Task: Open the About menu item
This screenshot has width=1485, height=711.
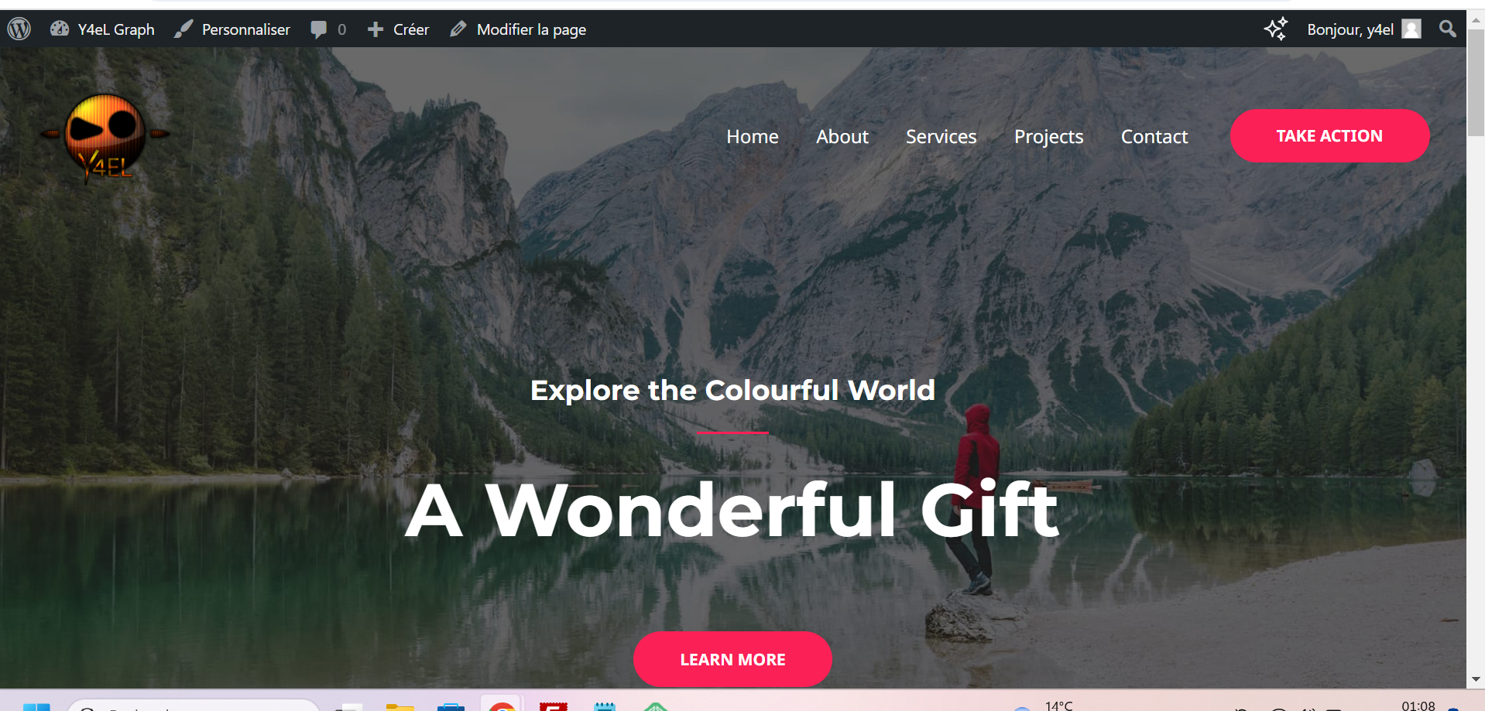Action: [x=842, y=137]
